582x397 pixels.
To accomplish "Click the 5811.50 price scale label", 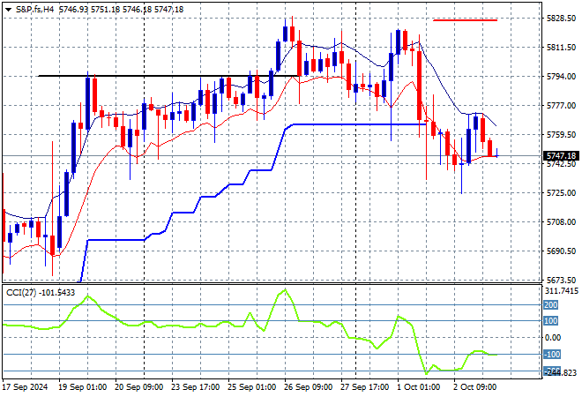I will coord(561,47).
